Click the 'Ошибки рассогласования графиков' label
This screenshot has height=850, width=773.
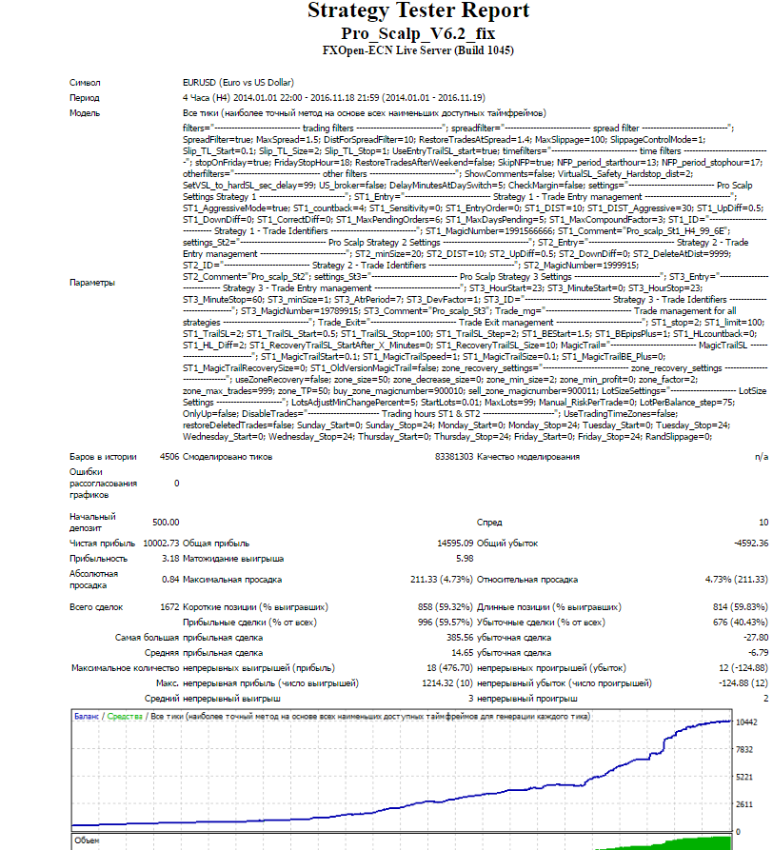point(103,484)
